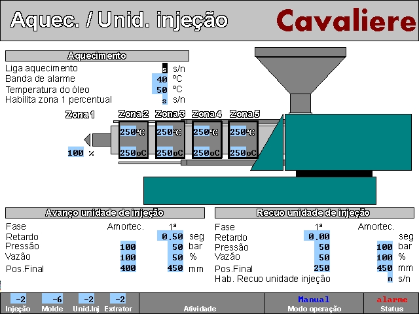Image resolution: width=419 pixels, height=314 pixels.
Task: Toggle Habilita zona 1 percentual s/n
Action: click(164, 100)
